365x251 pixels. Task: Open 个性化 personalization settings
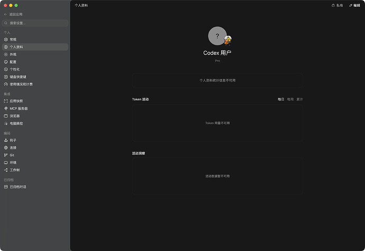[35, 69]
